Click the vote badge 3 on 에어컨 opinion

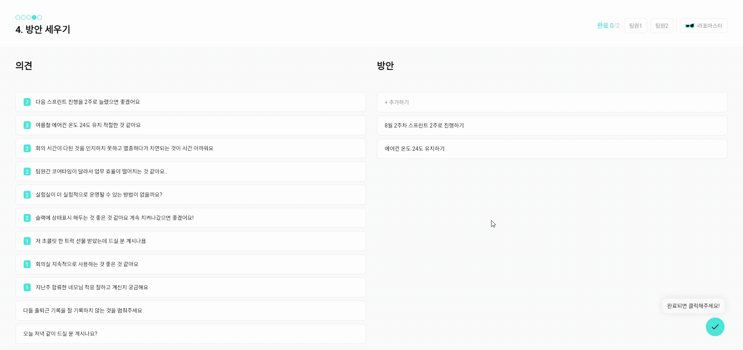pyautogui.click(x=27, y=125)
